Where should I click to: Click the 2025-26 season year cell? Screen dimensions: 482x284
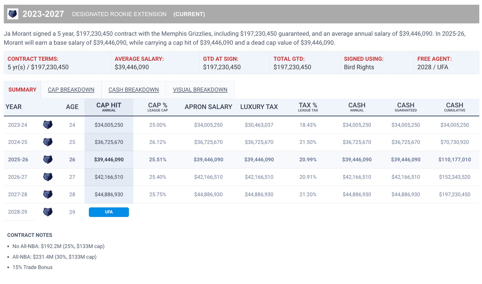(18, 159)
